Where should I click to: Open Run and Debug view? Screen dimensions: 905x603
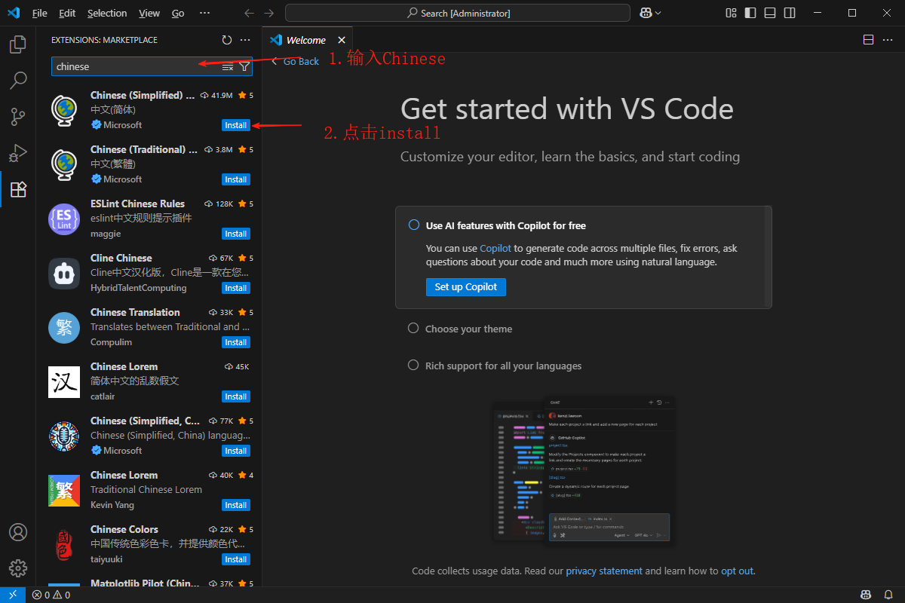pos(18,153)
